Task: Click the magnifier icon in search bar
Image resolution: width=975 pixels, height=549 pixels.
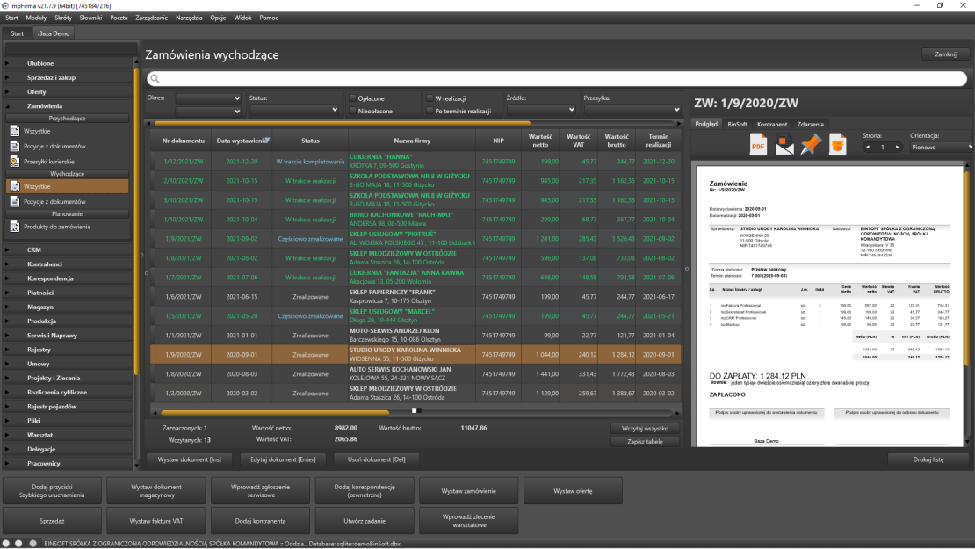Action: point(155,79)
